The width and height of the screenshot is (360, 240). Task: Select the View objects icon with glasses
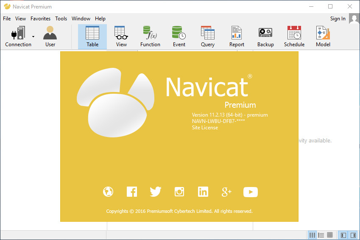click(121, 37)
